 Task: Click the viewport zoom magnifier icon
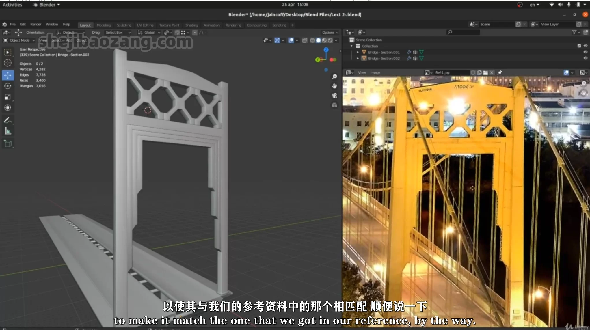point(334,77)
